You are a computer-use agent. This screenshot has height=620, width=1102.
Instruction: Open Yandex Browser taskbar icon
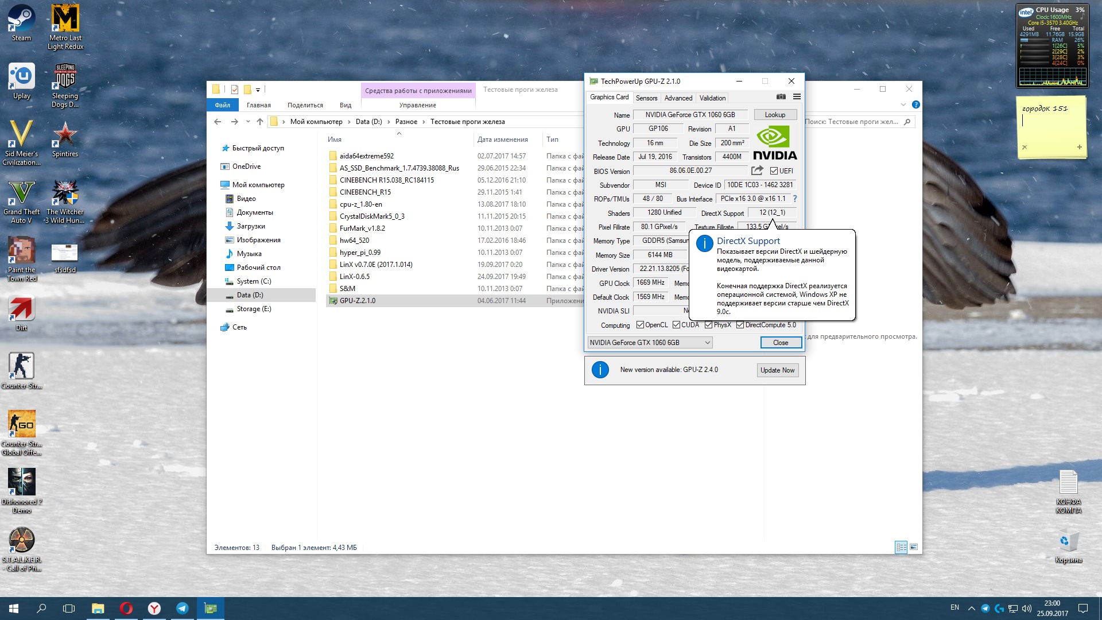(154, 609)
